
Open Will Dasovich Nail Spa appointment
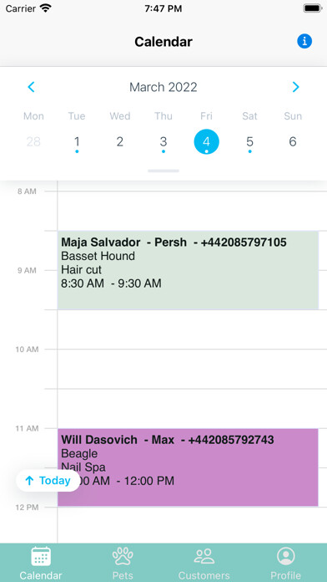[x=189, y=467]
